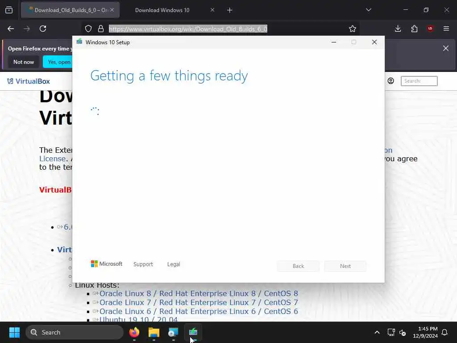This screenshot has height=343, width=457.
Task: Open Support link in Windows 10 Setup
Action: (143, 264)
